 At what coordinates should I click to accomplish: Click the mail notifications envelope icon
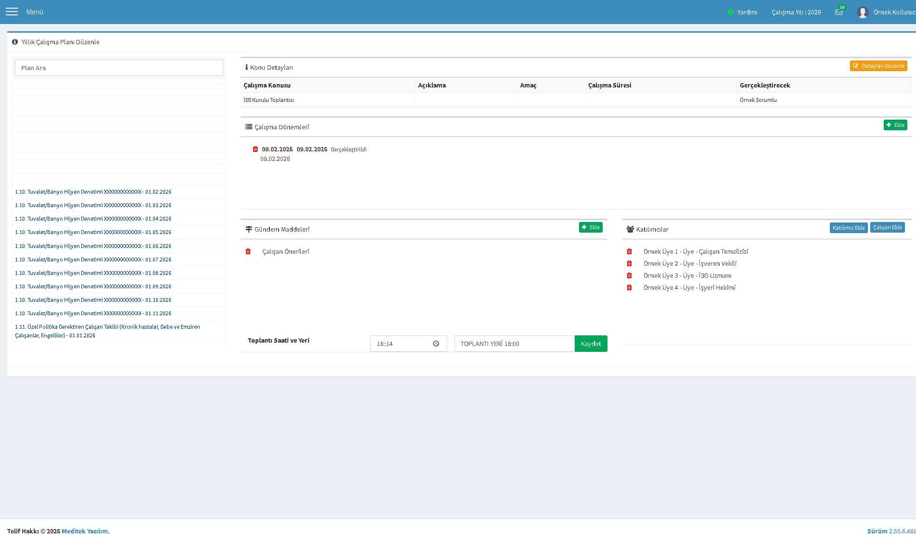(839, 12)
